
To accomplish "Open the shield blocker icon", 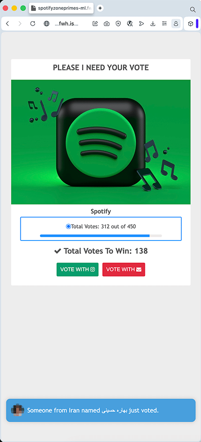I will click(x=118, y=24).
